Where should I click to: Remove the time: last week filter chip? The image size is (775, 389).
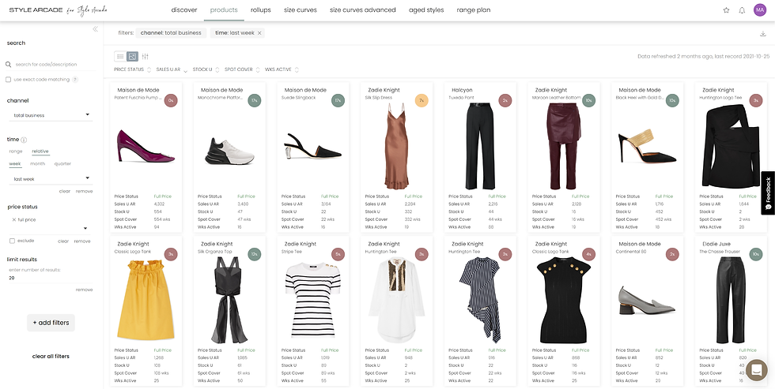tap(259, 33)
